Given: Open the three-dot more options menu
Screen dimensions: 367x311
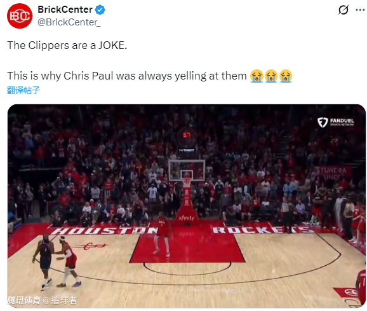Looking at the screenshot, I should point(360,10).
